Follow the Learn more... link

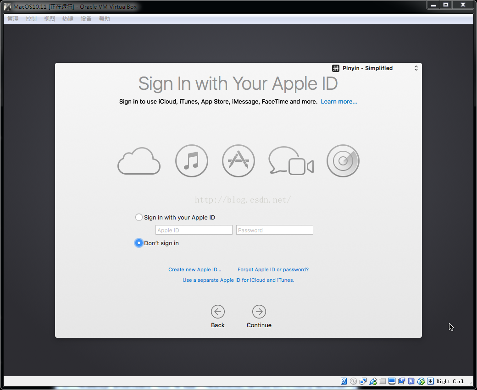[339, 102]
